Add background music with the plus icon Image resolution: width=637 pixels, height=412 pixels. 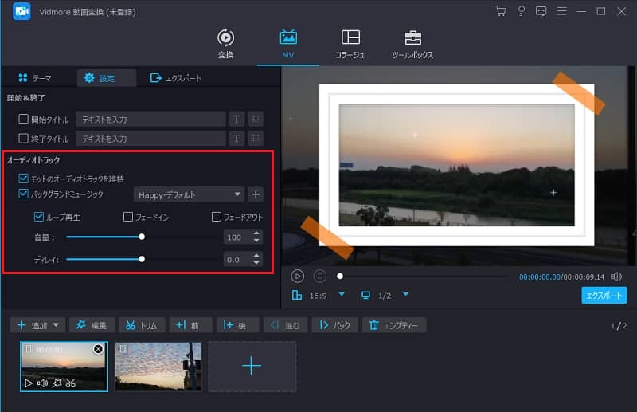click(x=255, y=194)
